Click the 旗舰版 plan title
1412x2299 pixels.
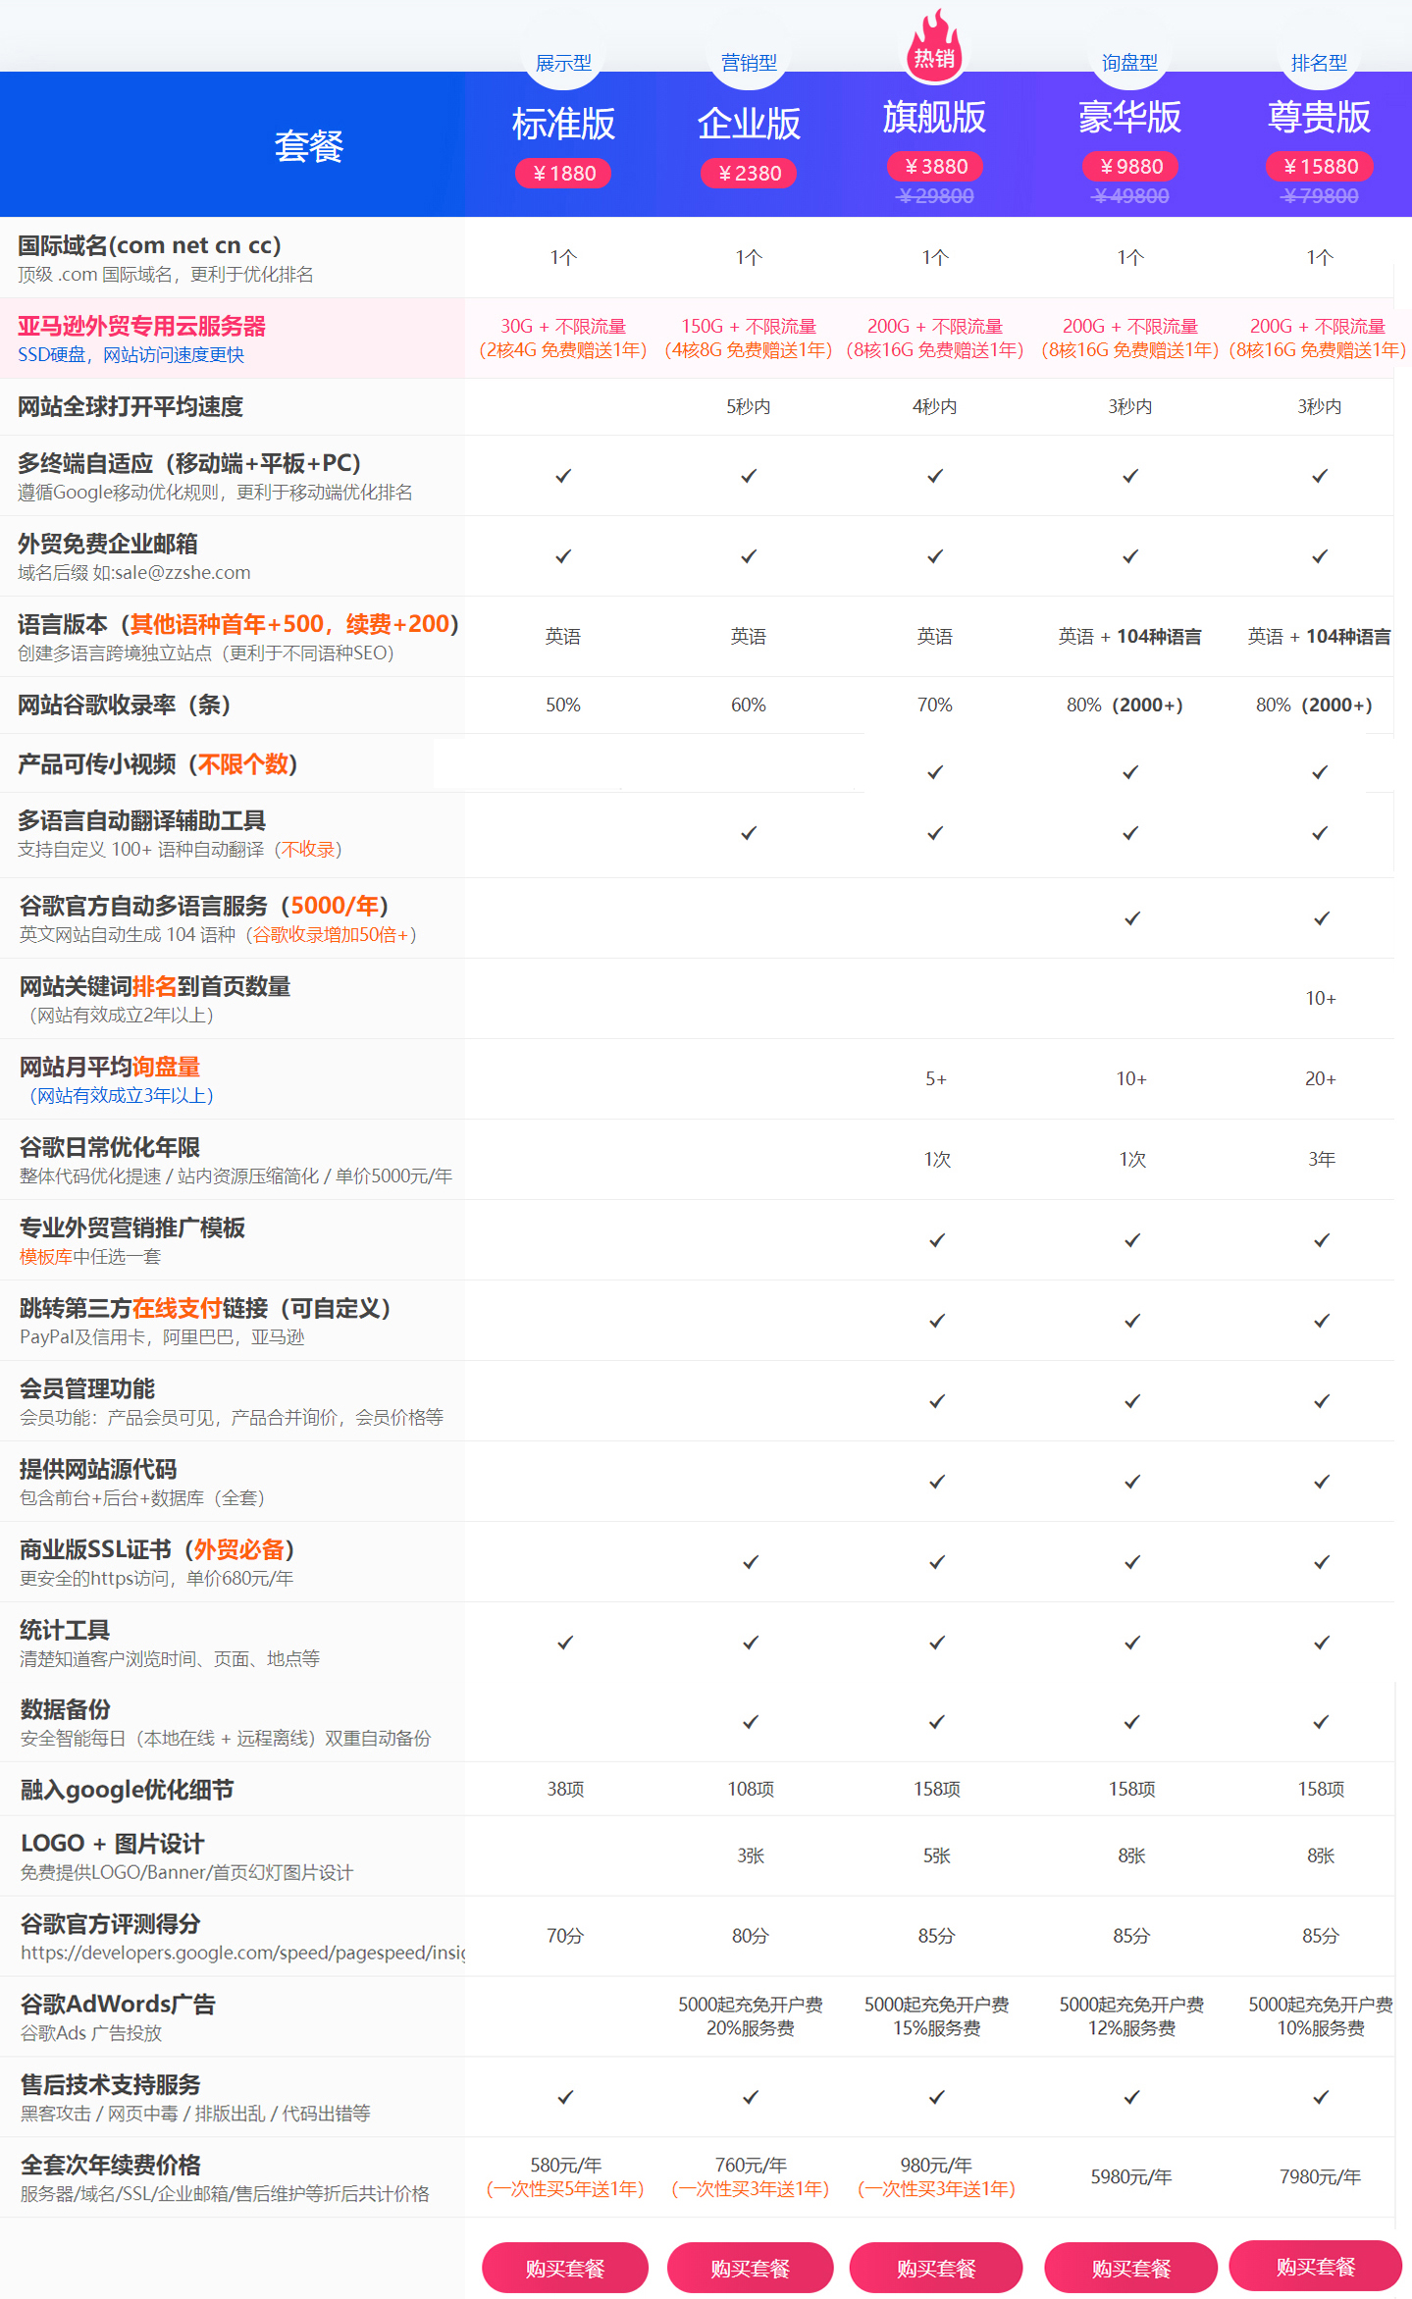pyautogui.click(x=934, y=118)
